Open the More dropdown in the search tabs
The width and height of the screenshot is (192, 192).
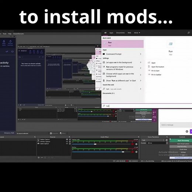pyautogui.click(x=137, y=33)
